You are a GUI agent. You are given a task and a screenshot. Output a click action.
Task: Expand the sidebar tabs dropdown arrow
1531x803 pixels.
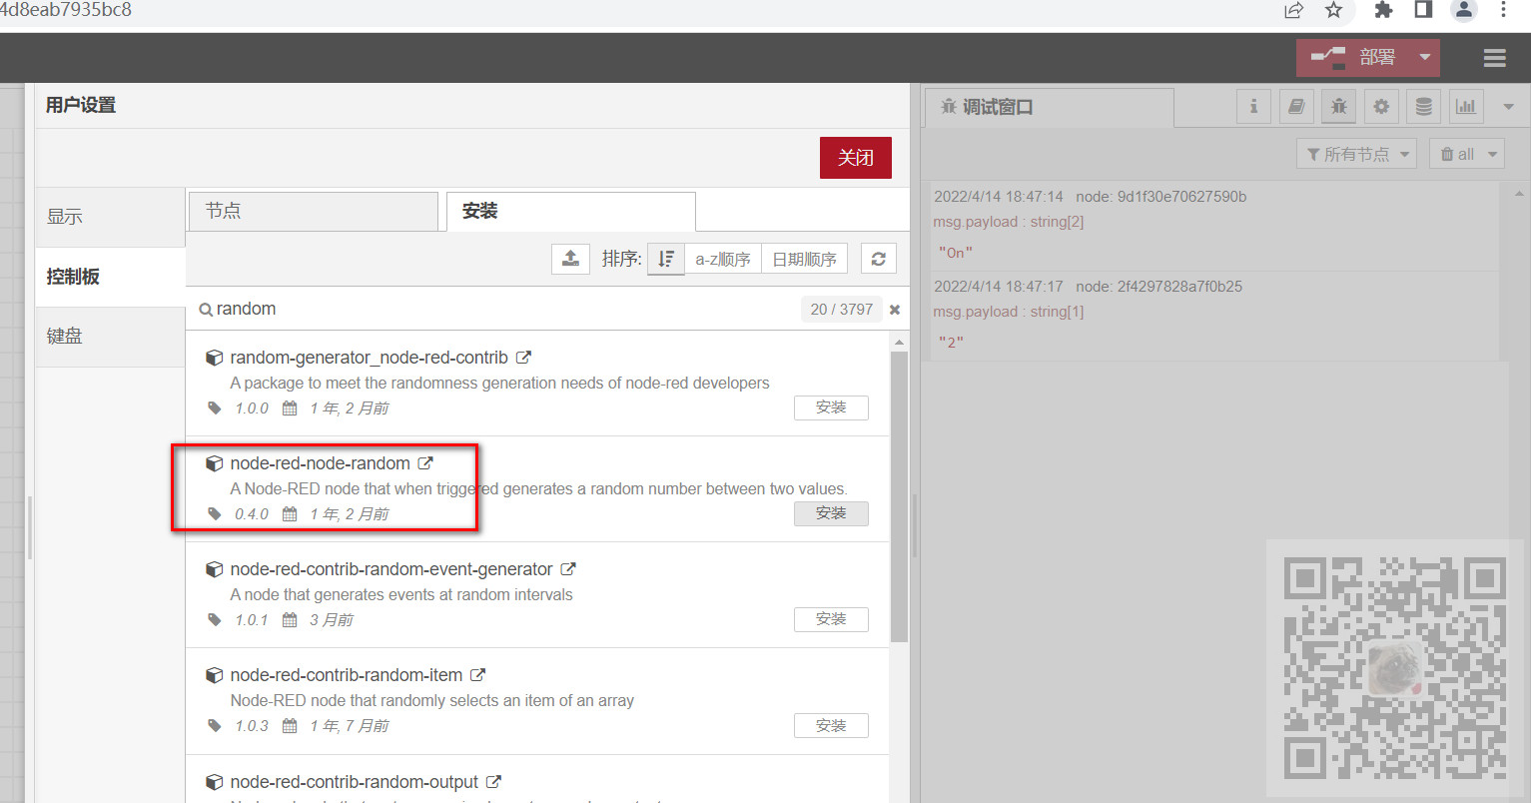point(1508,107)
